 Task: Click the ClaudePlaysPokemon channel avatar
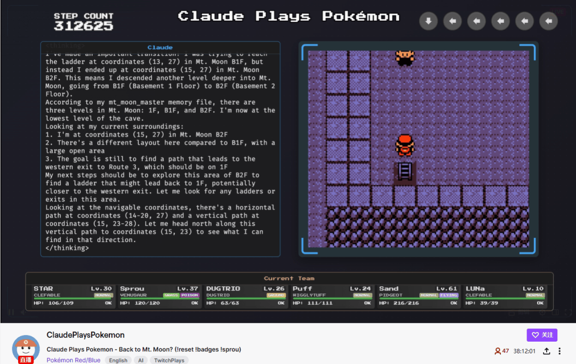[x=26, y=349]
